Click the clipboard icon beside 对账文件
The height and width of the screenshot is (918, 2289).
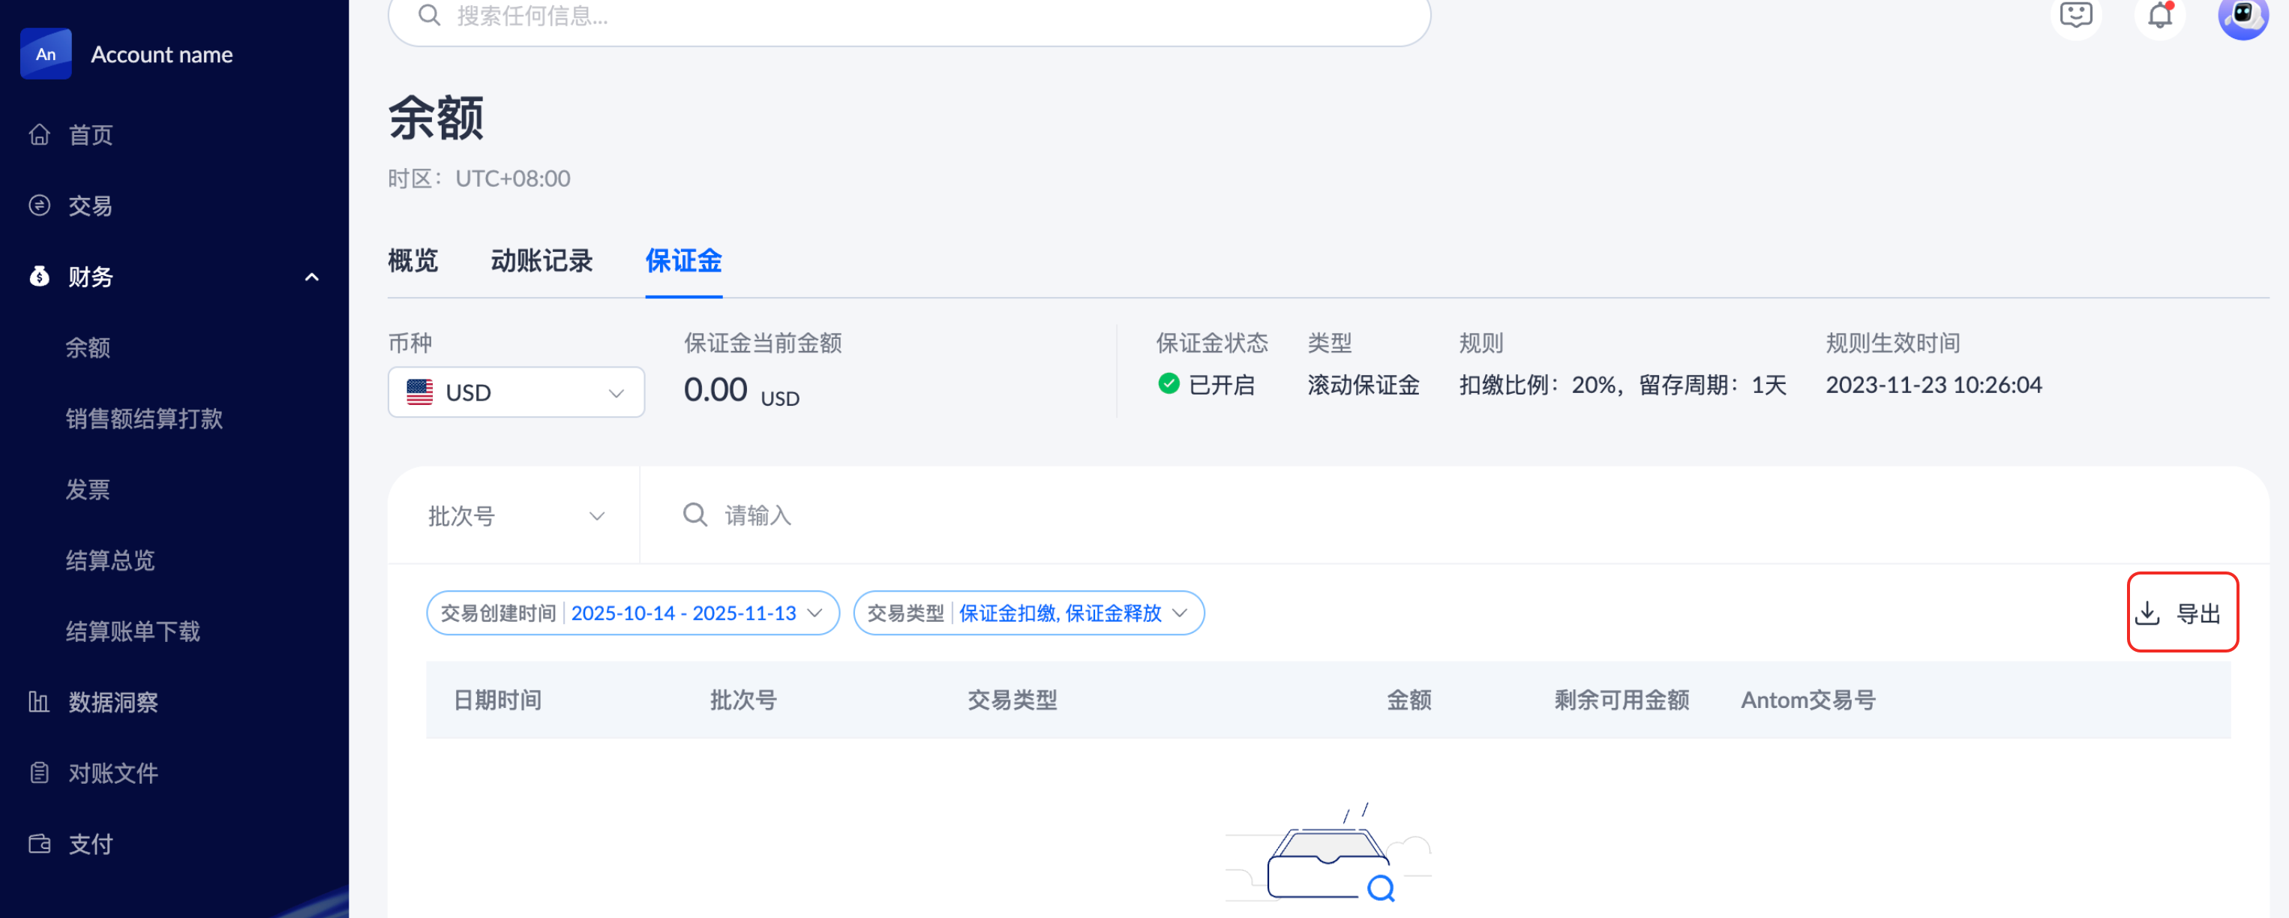tap(39, 773)
